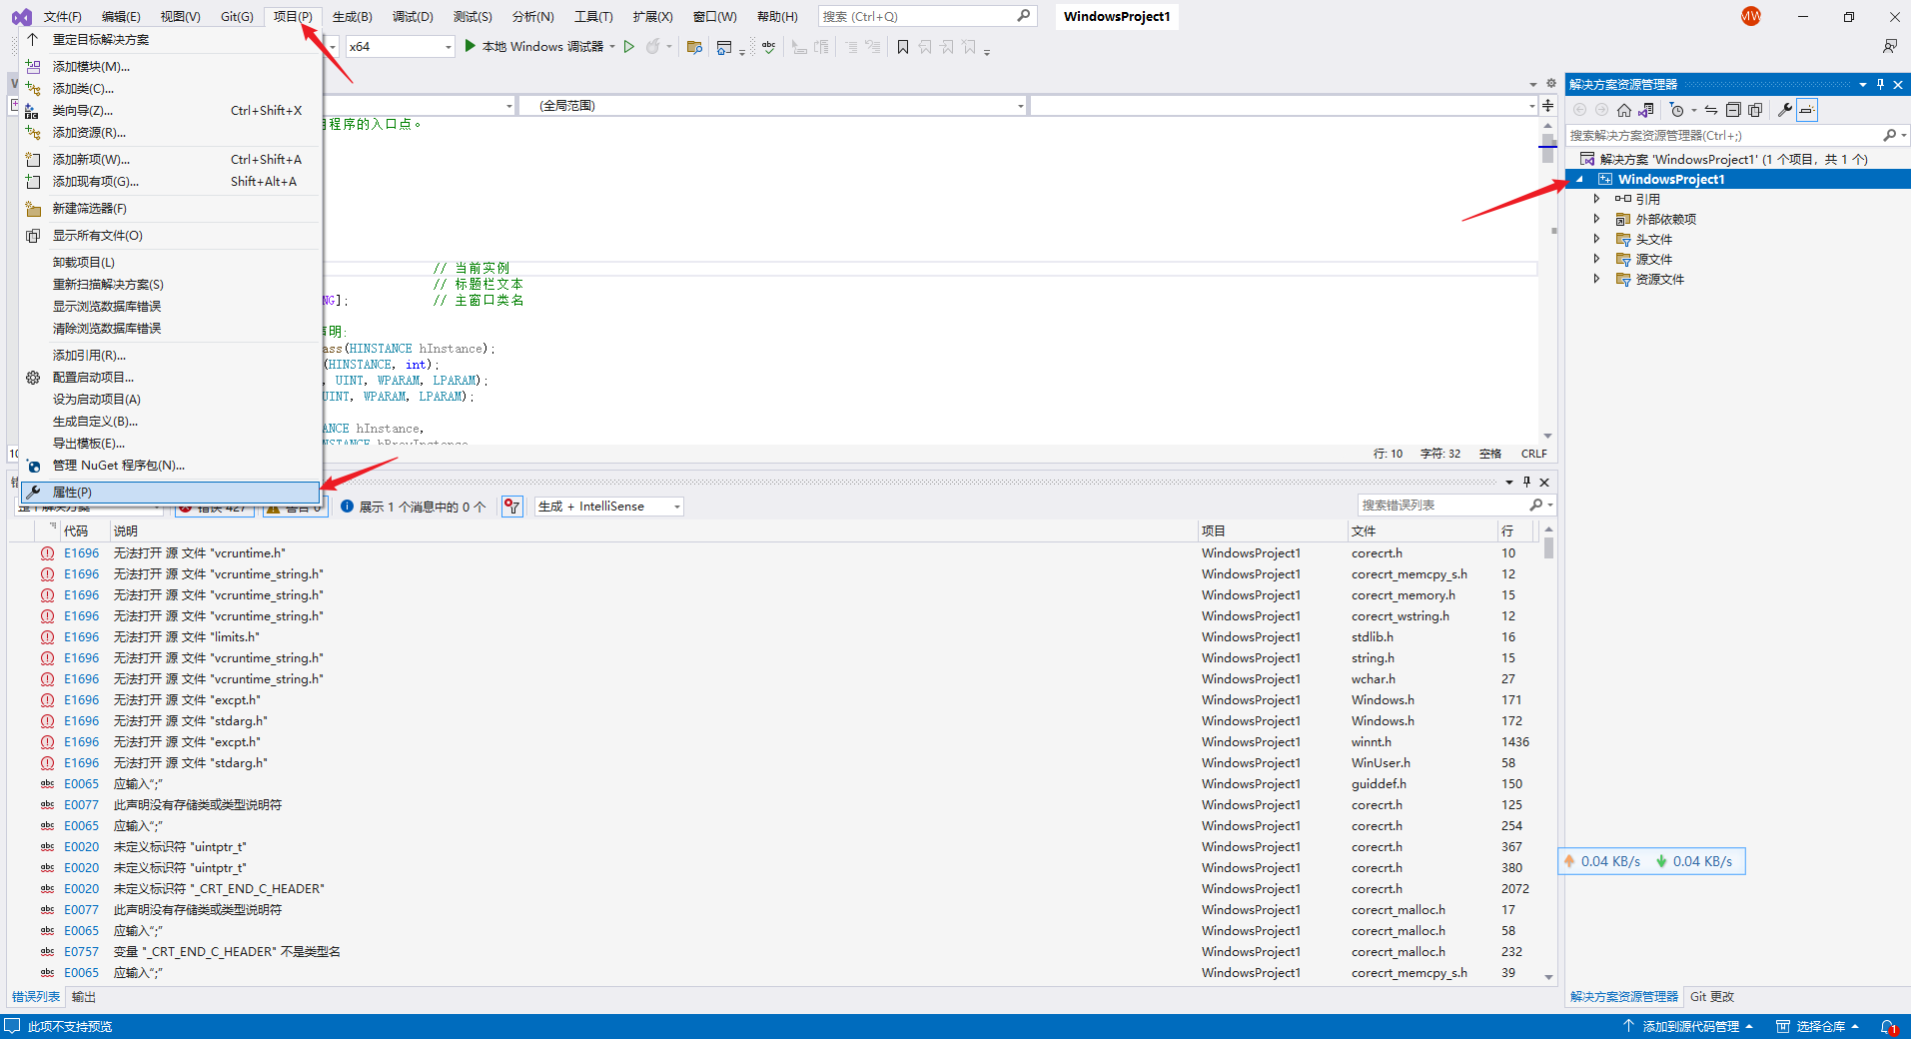The image size is (1911, 1039).
Task: Open the editor settings gear icon
Action: coord(1550,83)
